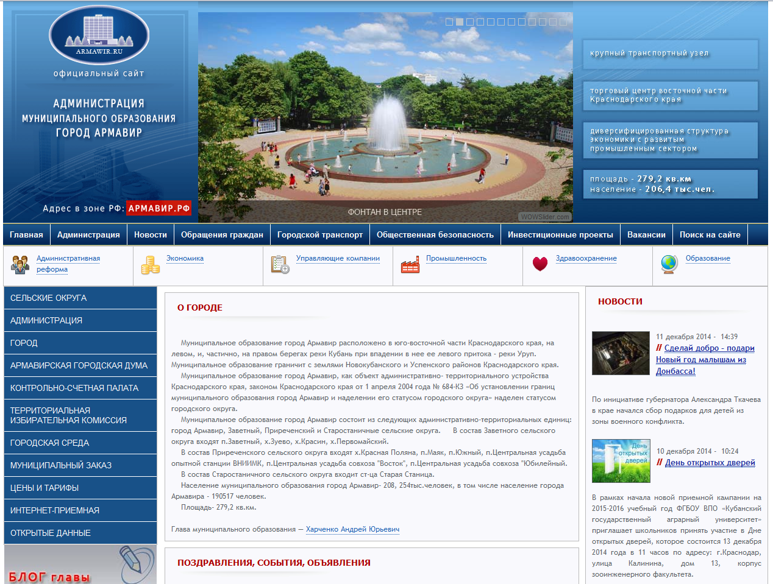The image size is (773, 584).
Task: Click the WOWSlider.com badge on slideshow
Action: (x=545, y=217)
